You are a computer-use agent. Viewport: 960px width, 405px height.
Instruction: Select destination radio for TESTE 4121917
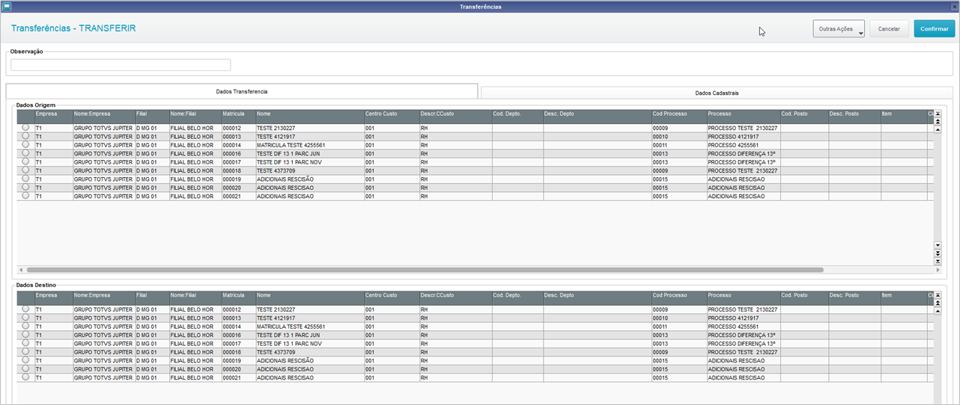pos(25,317)
